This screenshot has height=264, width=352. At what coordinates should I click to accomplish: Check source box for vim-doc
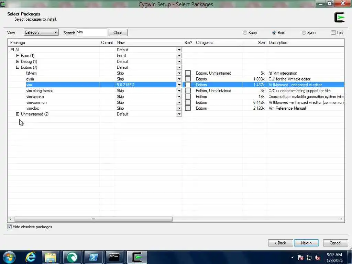click(x=188, y=108)
